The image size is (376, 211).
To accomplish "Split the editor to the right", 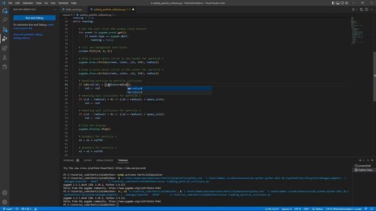I will (x=367, y=9).
